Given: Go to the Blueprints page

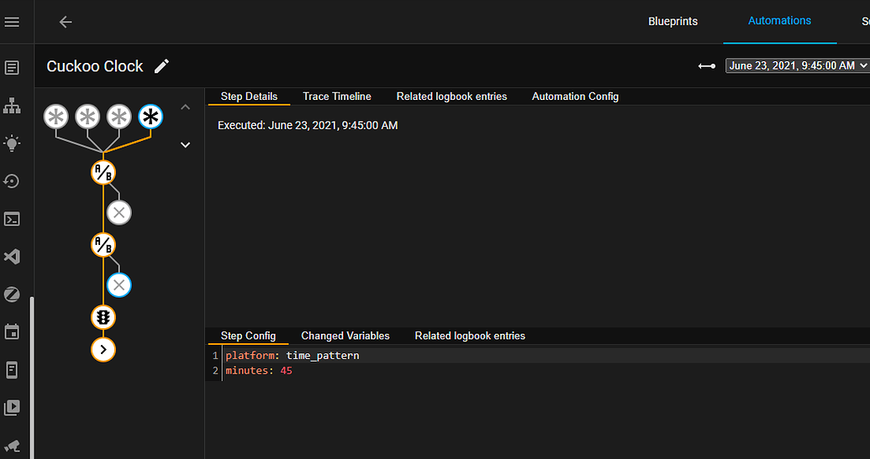Looking at the screenshot, I should pyautogui.click(x=672, y=22).
